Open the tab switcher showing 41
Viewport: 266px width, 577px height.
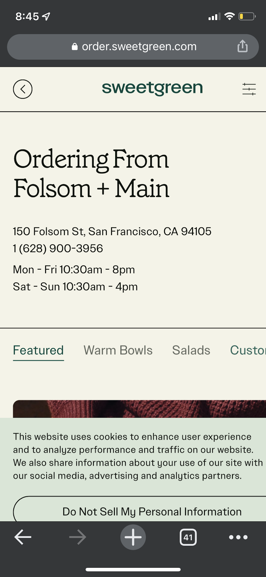tap(188, 537)
